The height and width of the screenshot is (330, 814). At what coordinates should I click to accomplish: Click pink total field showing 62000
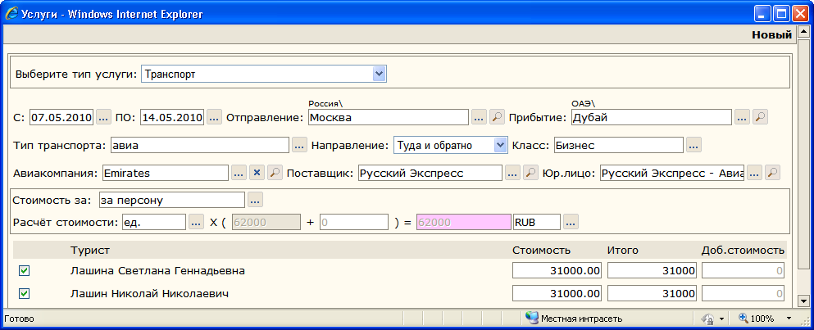pos(464,222)
